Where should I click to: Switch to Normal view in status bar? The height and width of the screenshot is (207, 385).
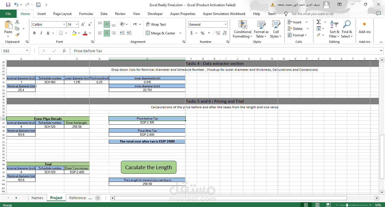tap(306, 205)
